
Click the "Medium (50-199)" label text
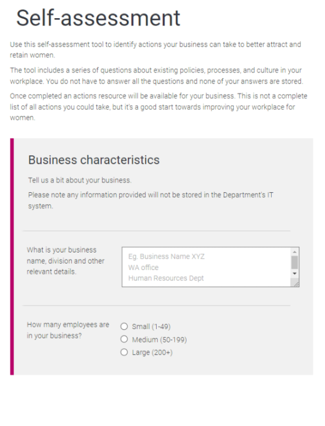coord(159,340)
